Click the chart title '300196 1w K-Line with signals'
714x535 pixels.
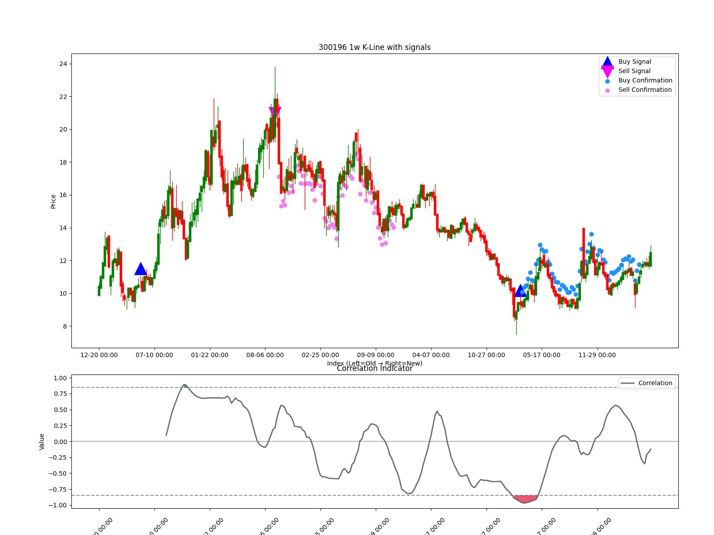click(x=374, y=47)
